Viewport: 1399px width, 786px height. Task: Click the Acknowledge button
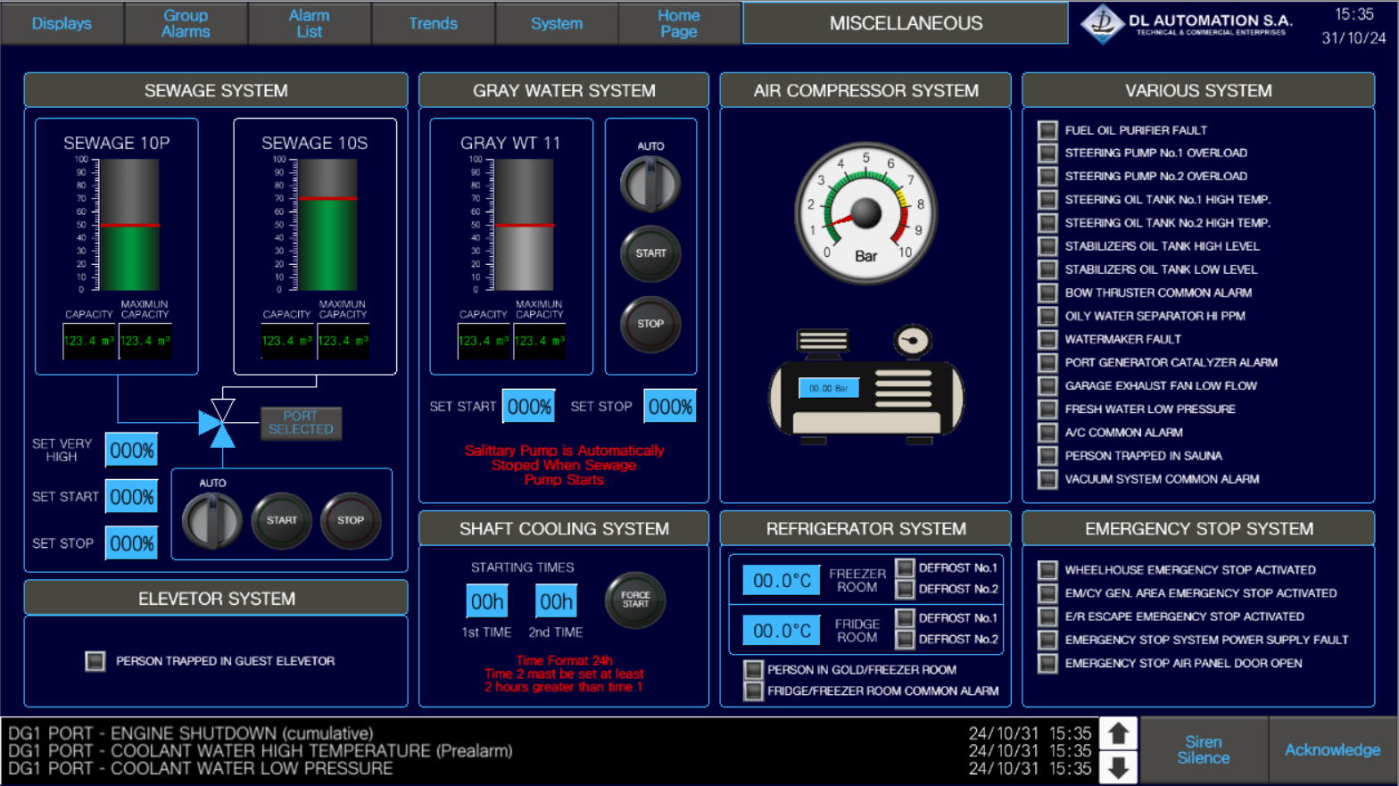coord(1331,750)
